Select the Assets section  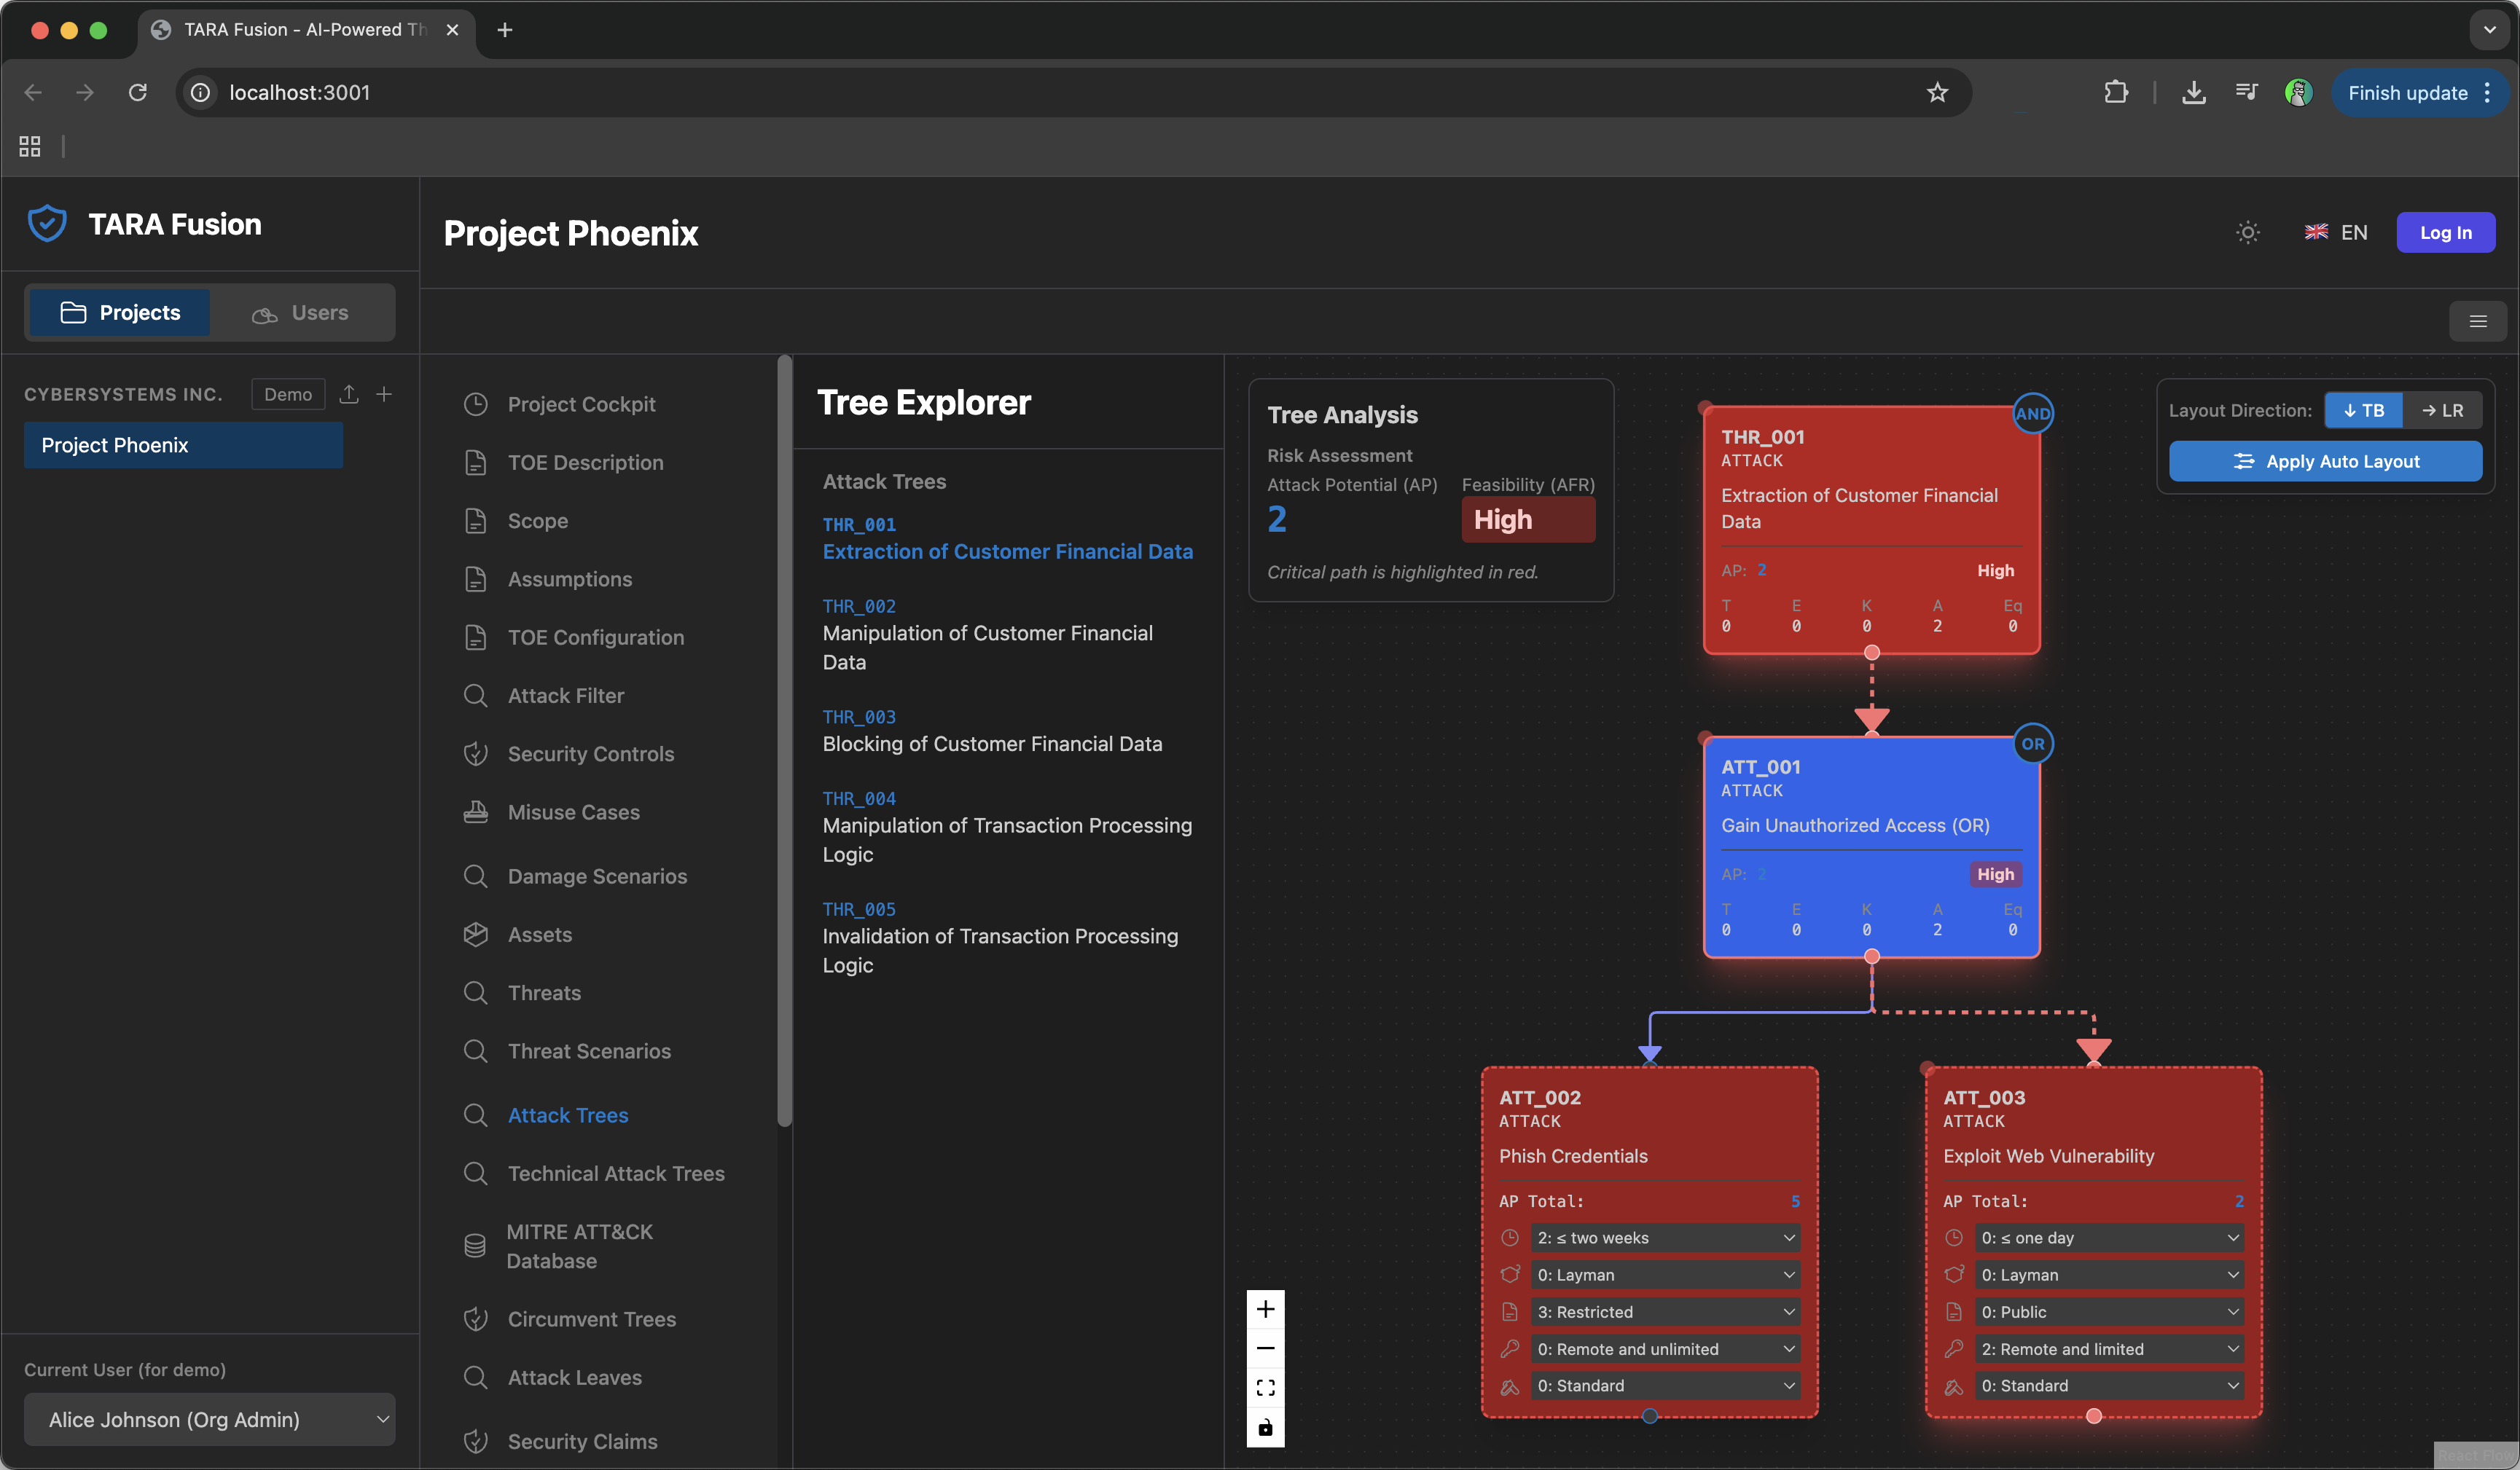coord(541,933)
